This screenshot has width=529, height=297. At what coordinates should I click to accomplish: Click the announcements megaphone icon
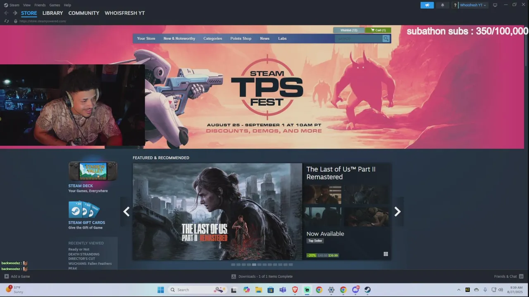427,5
